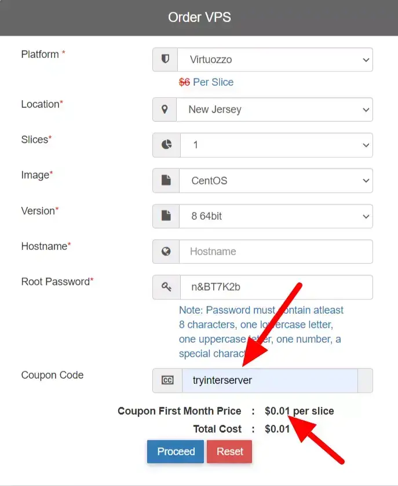The height and width of the screenshot is (486, 398).
Task: Click the Reset button
Action: point(229,451)
